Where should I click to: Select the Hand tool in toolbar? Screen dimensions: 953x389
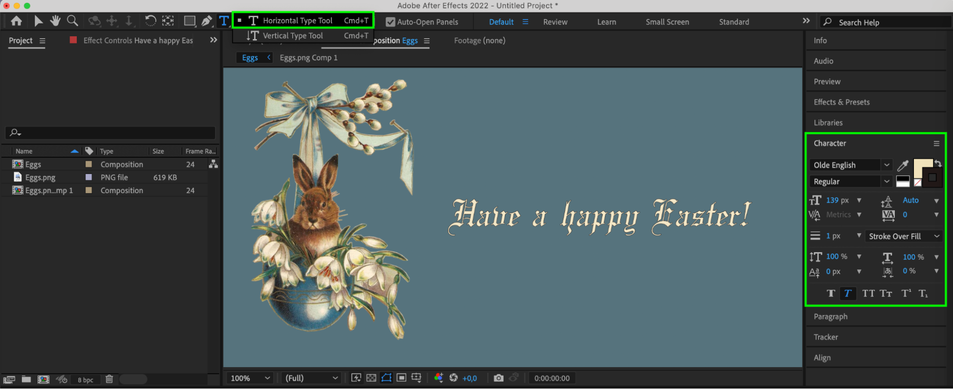55,21
